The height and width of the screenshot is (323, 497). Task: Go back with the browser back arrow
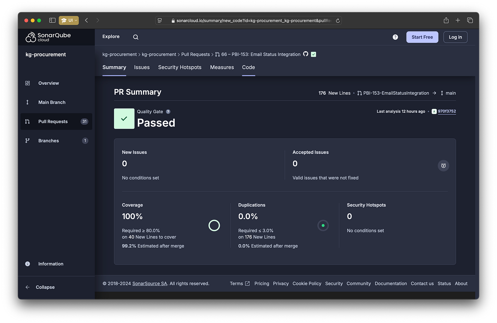click(x=86, y=21)
